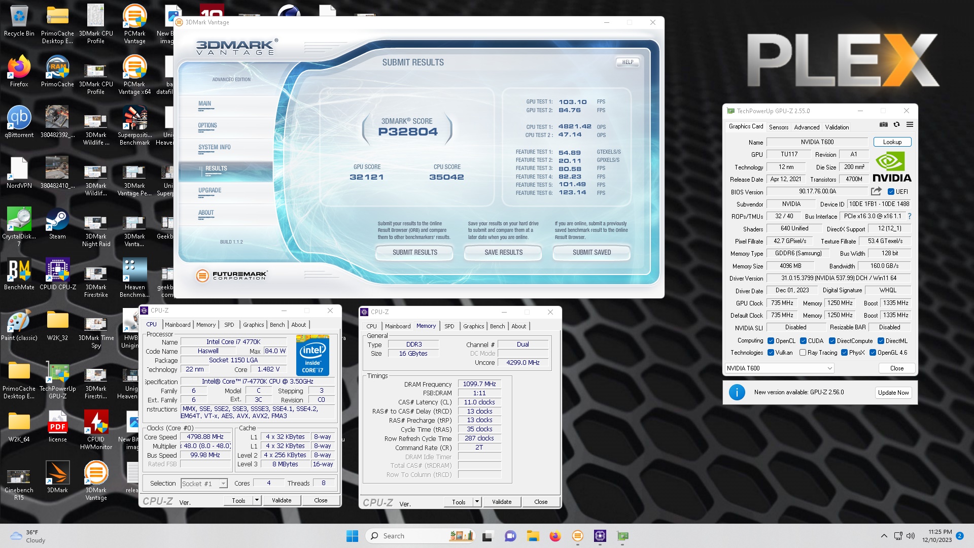Click DRAM Frequency value 1099.7 MHz
The image size is (974, 548).
coord(479,384)
